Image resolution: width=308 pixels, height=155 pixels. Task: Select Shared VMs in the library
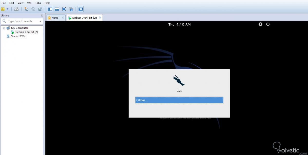point(18,36)
